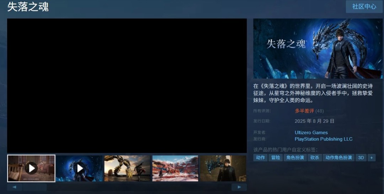Select the man in black coat thumbnail
The image size is (384, 194).
(x=223, y=168)
